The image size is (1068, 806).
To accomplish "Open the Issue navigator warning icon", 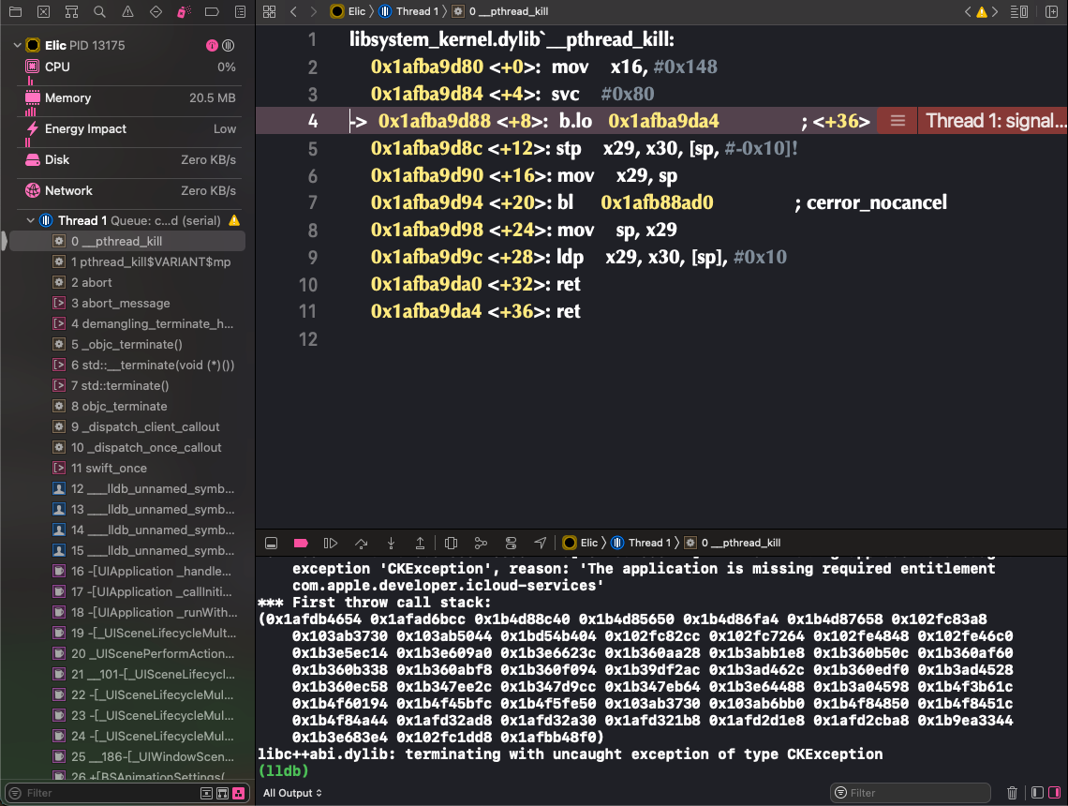I will pyautogui.click(x=127, y=11).
